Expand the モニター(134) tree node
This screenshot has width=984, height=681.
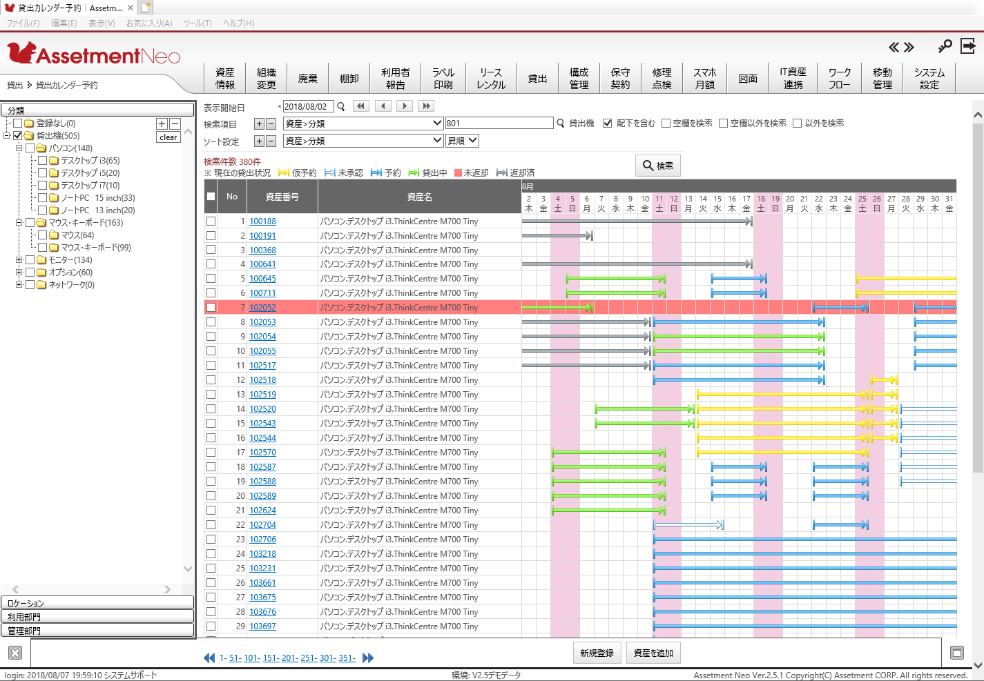(19, 260)
